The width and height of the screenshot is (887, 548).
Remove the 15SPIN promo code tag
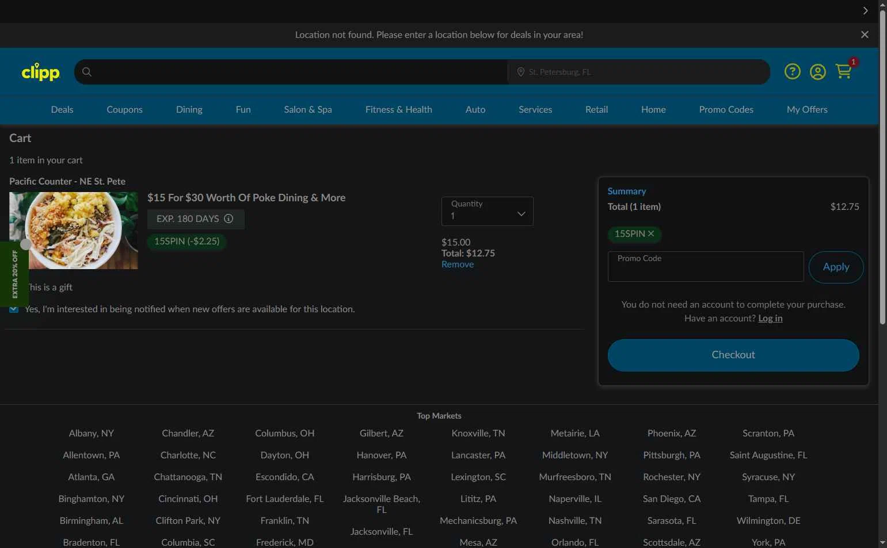651,233
